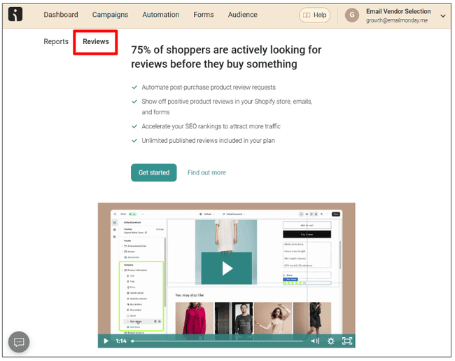Click "Accelerate your SEO rankings" bullet text

point(211,126)
